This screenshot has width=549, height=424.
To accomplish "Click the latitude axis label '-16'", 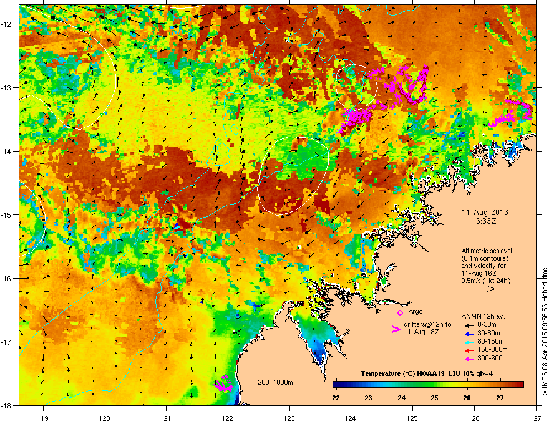I will pos(7,279).
